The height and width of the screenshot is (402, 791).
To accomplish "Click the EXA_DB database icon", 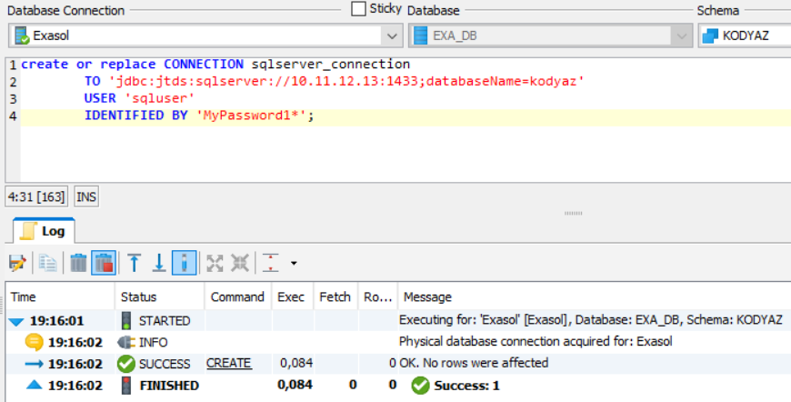I will pos(420,35).
